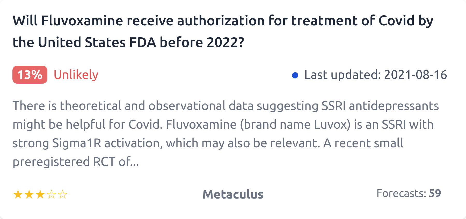Click "Sigma1R" in the description text
The image size is (466, 219).
coord(77,143)
